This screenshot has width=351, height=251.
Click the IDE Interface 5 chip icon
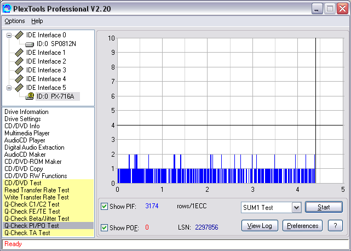(19, 88)
